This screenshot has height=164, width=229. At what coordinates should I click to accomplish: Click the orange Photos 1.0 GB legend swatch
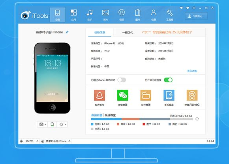118,124
